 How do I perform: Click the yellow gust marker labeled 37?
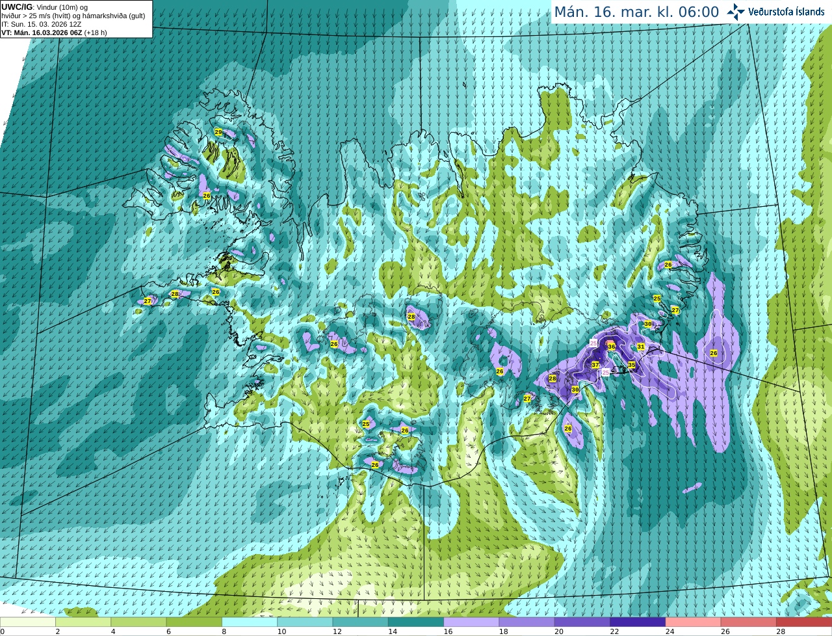(595, 365)
